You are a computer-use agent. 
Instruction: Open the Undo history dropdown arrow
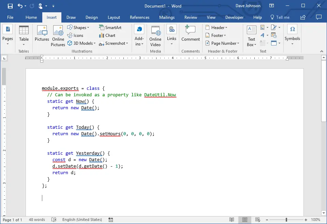[26, 6]
